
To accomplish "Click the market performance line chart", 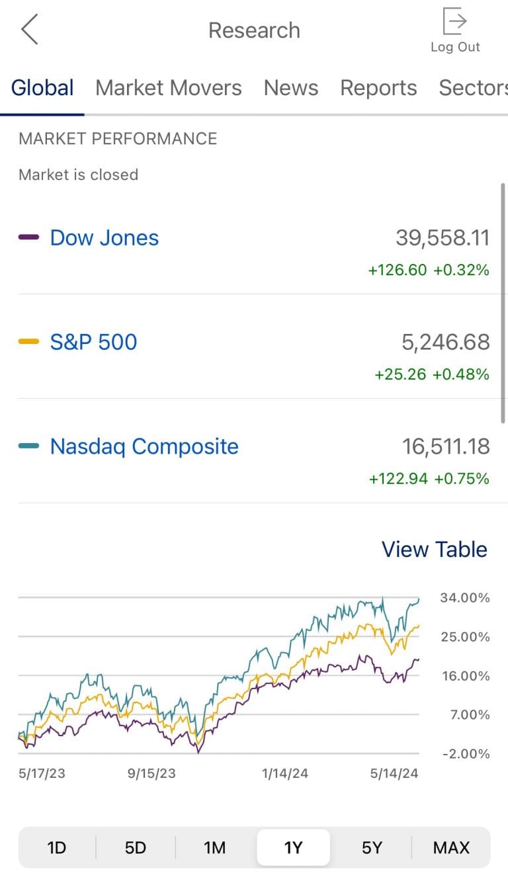I will (218, 675).
